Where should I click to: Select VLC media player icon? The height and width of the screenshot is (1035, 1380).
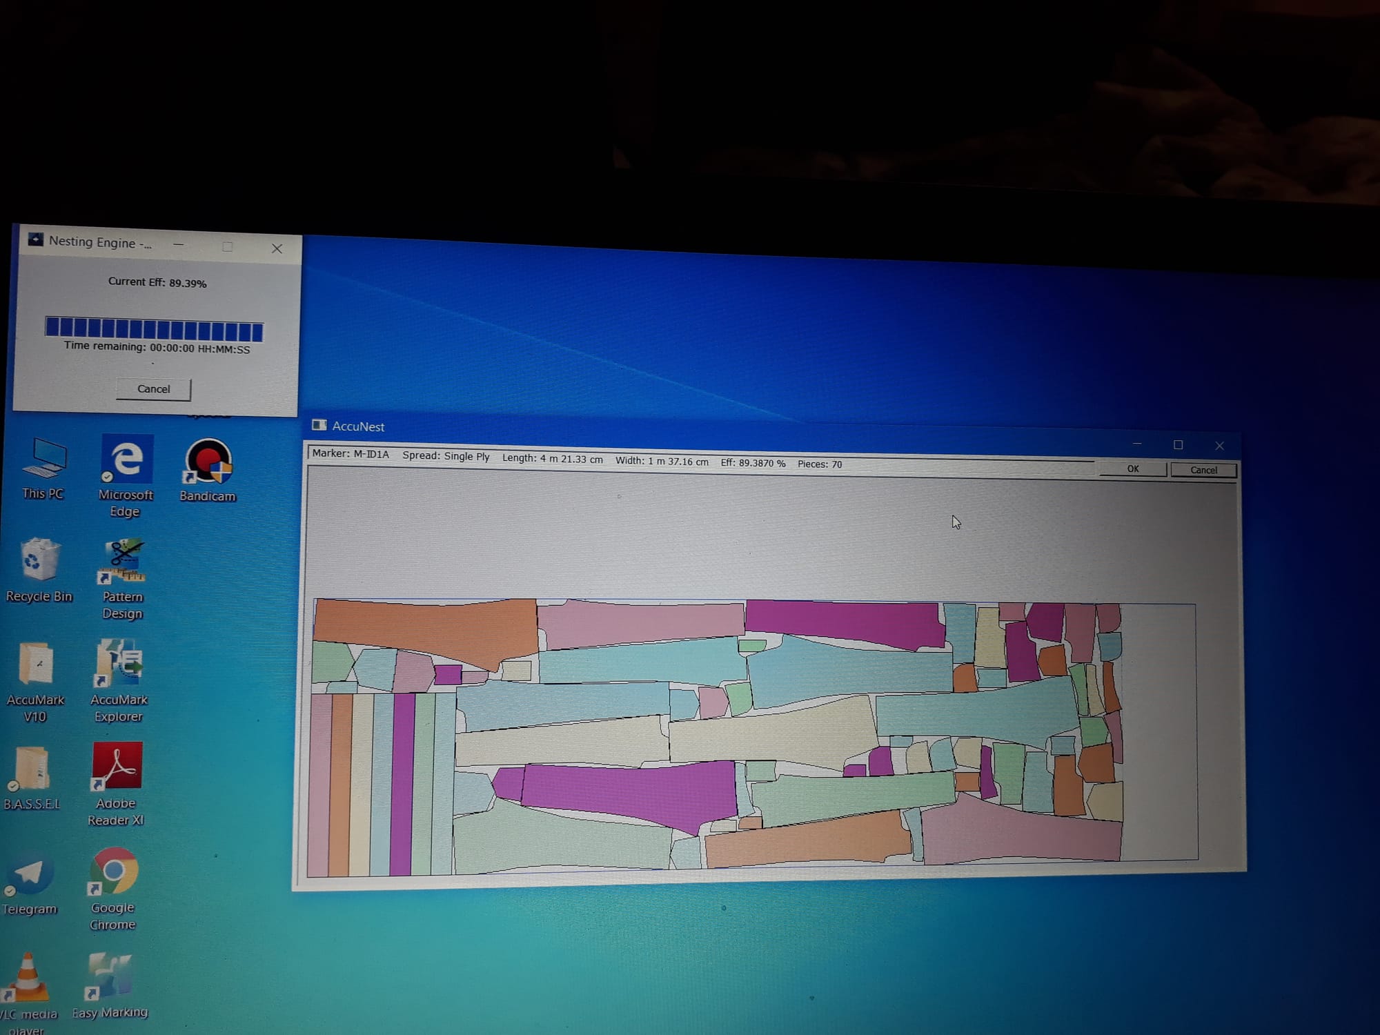28,978
